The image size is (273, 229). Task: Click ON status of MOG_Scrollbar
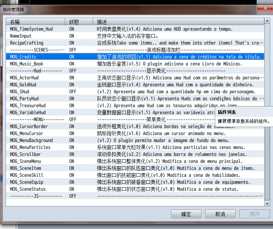click(72, 154)
